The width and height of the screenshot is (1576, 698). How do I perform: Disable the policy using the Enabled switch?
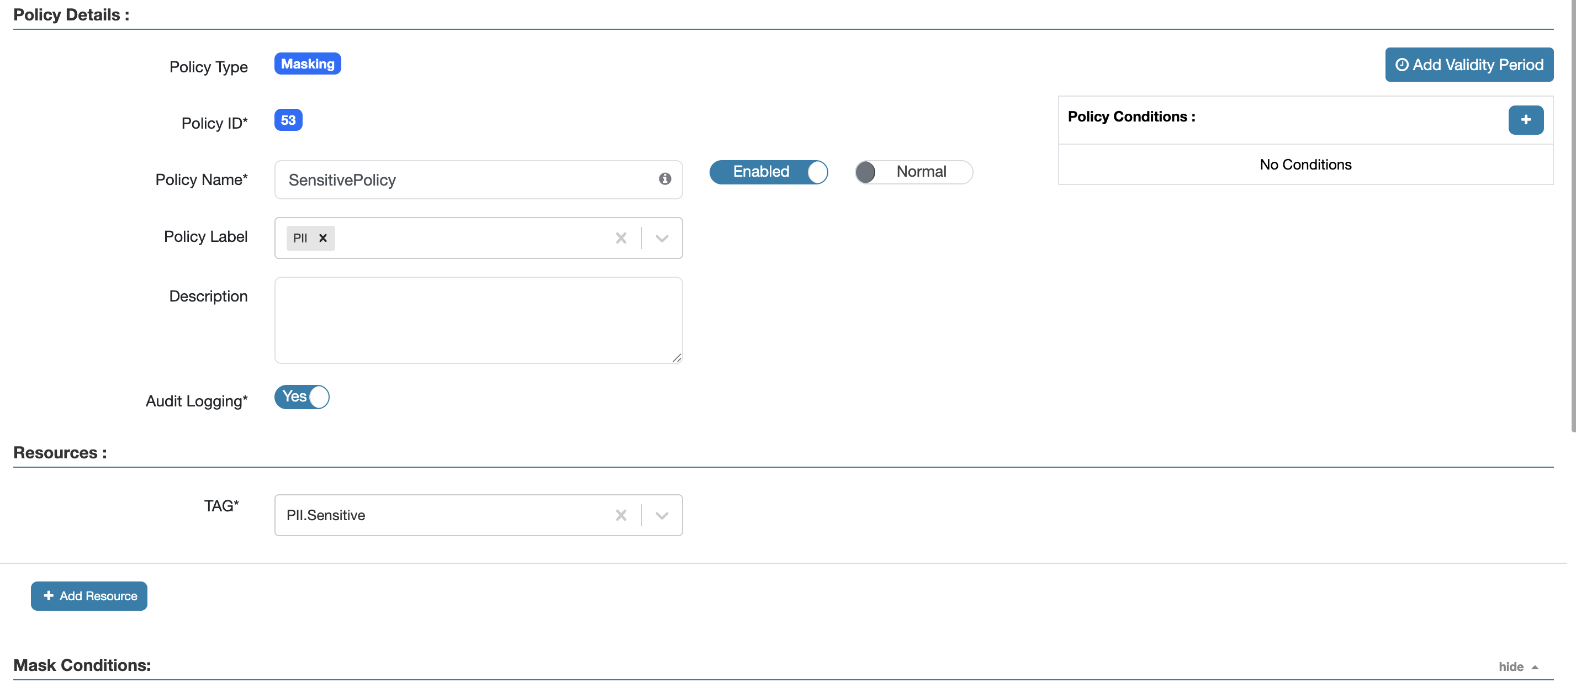769,172
